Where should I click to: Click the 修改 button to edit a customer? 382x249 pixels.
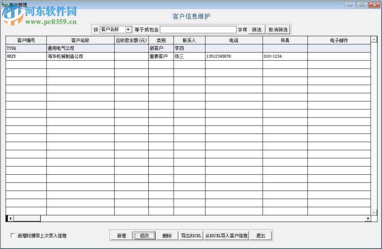coord(145,235)
